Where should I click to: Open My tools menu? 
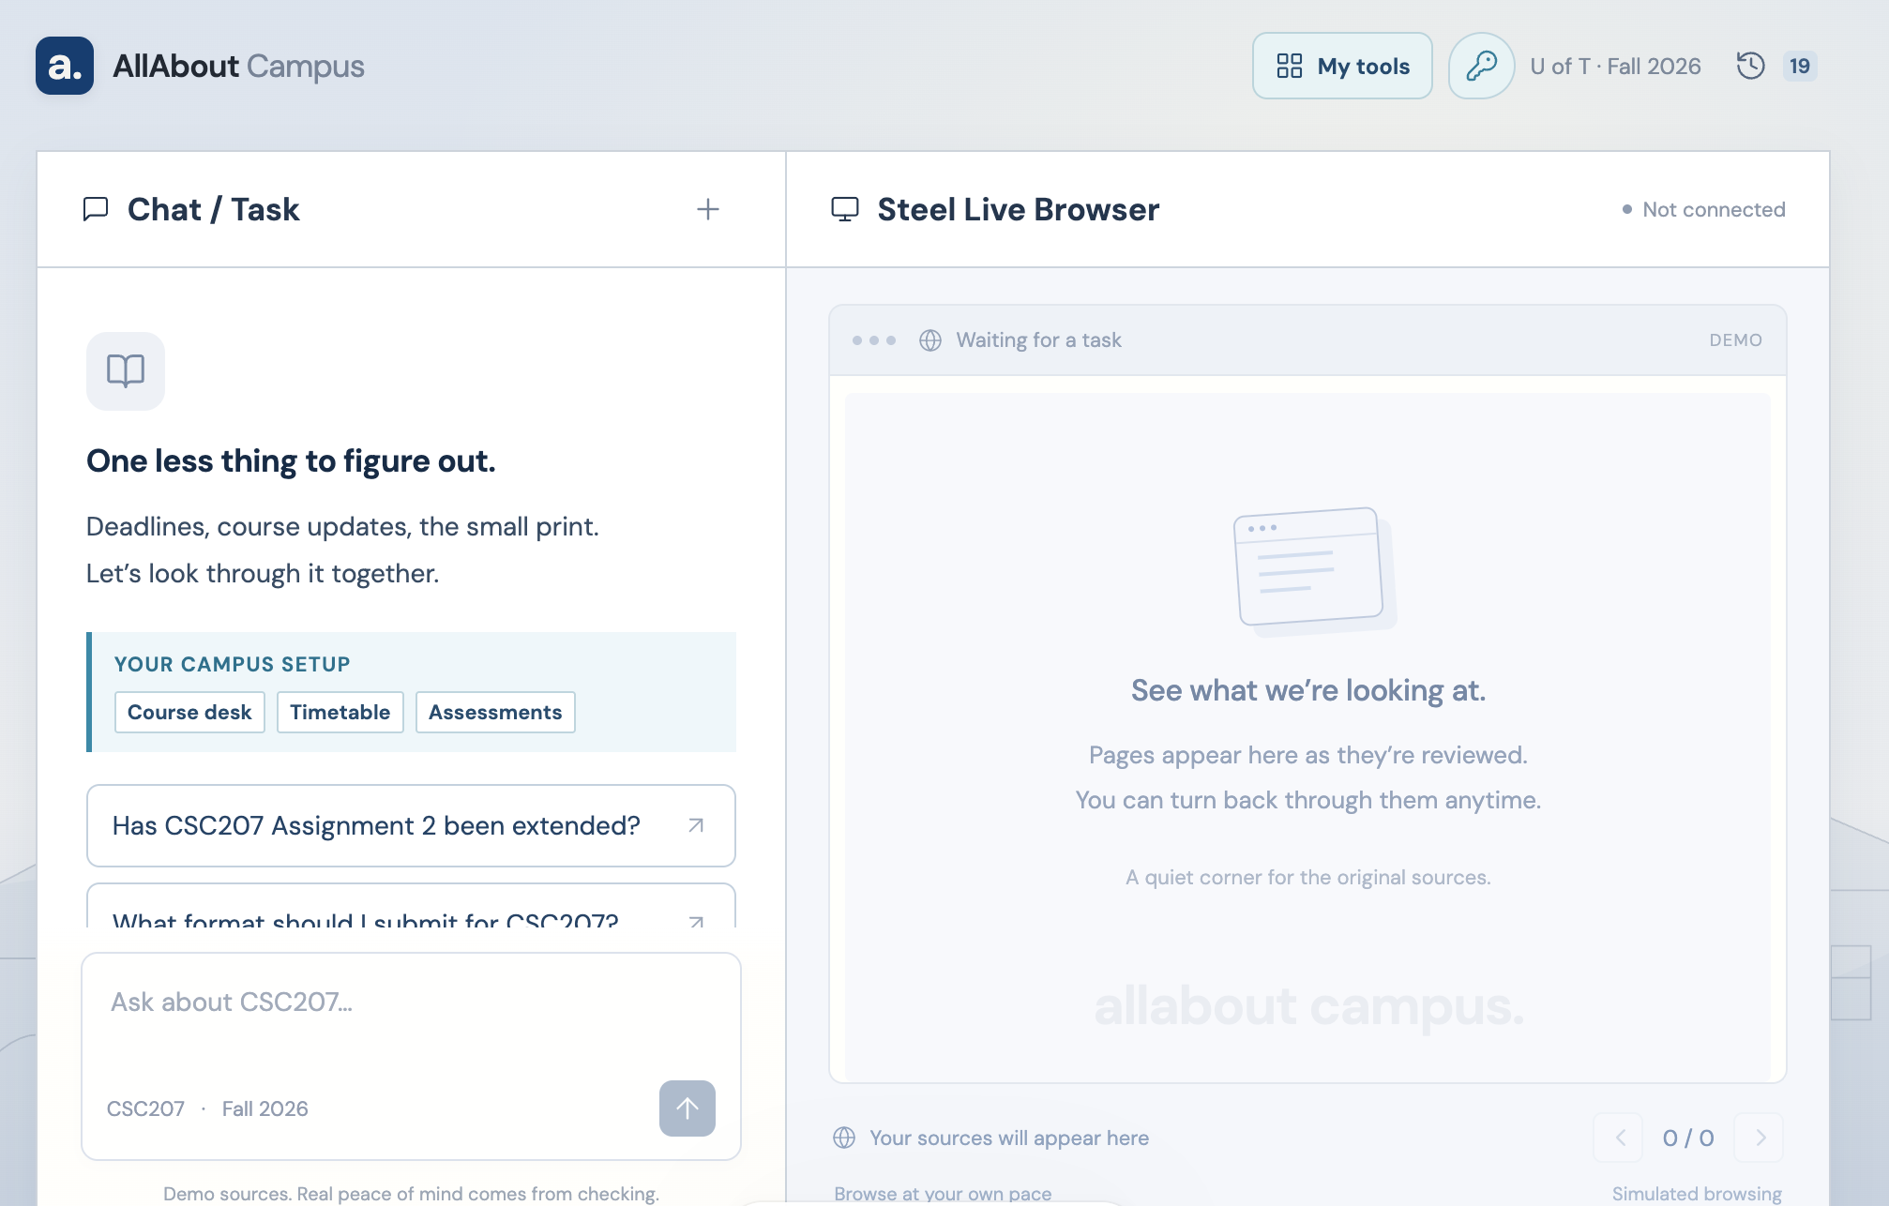(x=1342, y=66)
